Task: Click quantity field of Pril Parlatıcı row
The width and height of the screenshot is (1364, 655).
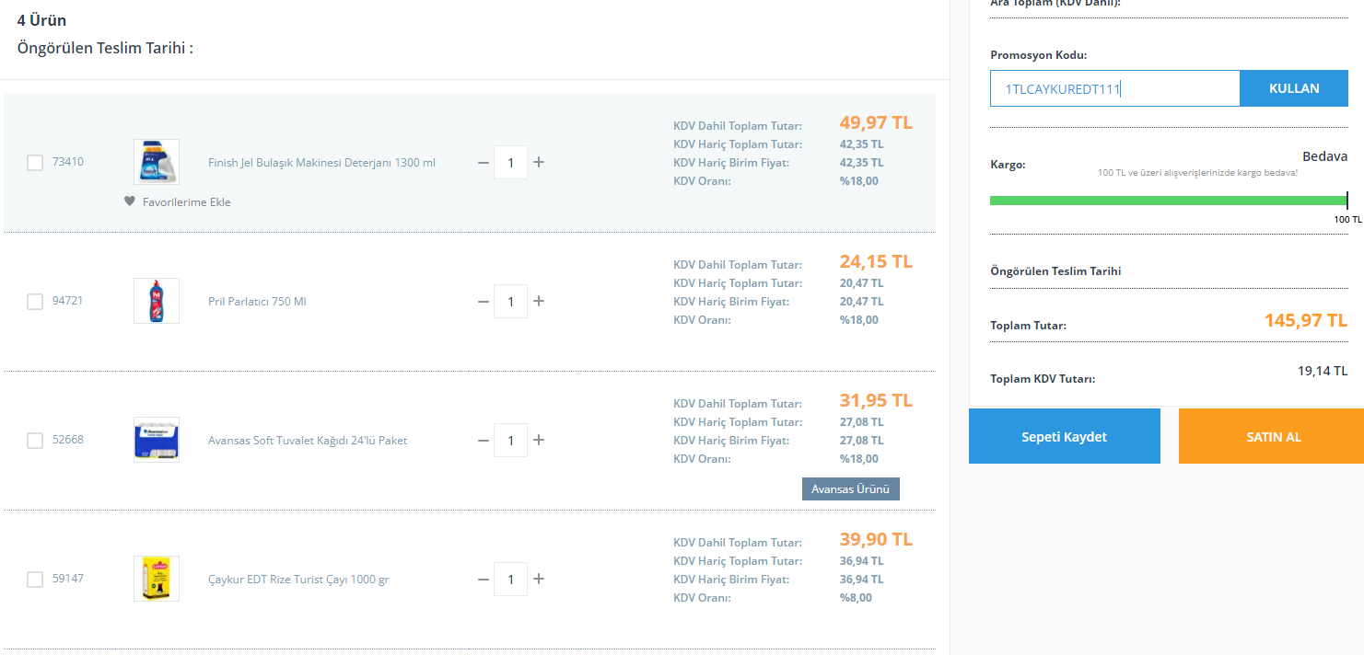Action: pos(511,301)
